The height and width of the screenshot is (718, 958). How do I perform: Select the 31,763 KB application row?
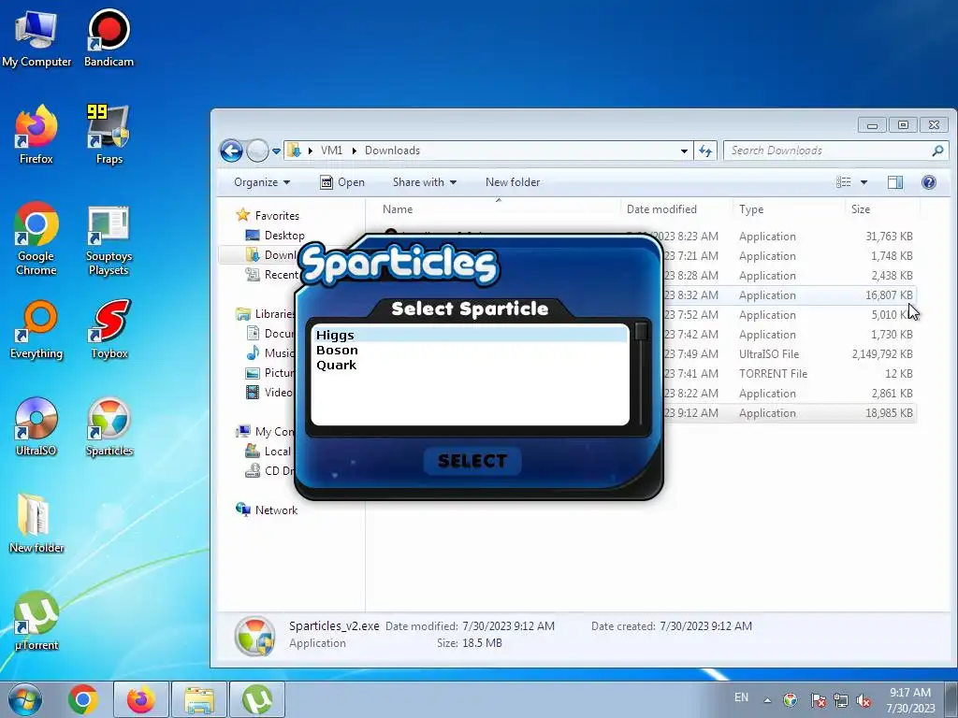point(788,237)
